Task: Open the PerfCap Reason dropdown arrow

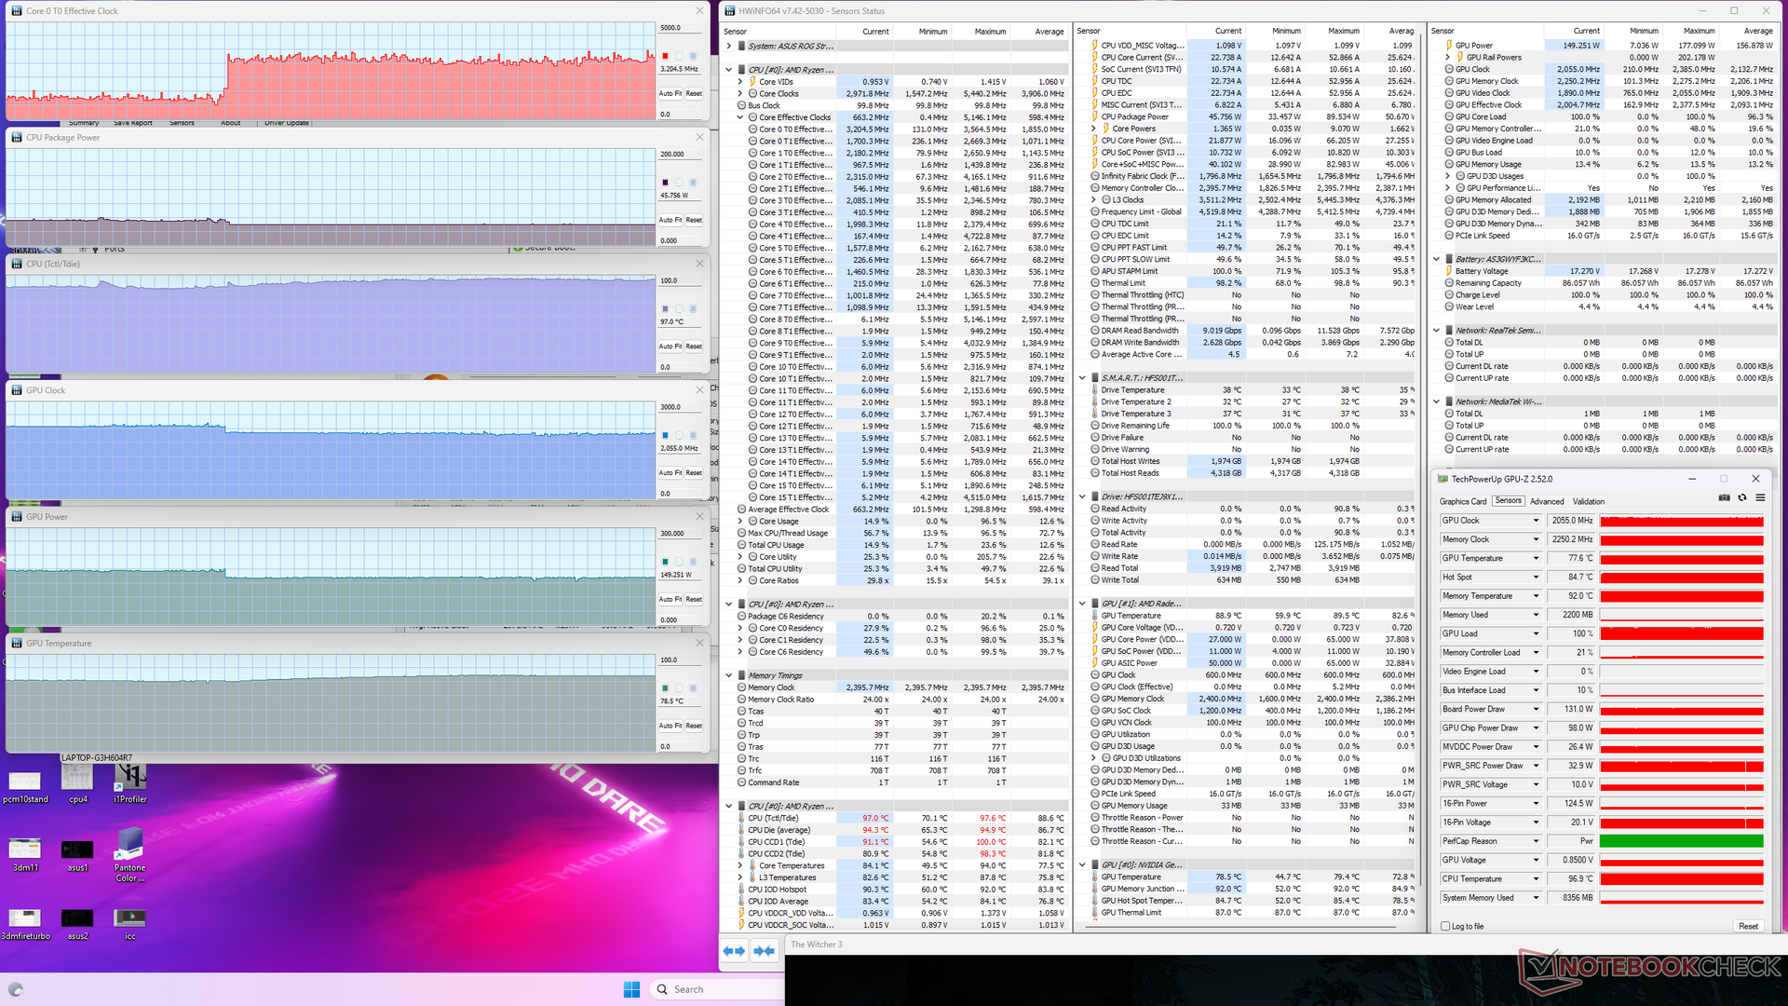Action: pos(1536,841)
